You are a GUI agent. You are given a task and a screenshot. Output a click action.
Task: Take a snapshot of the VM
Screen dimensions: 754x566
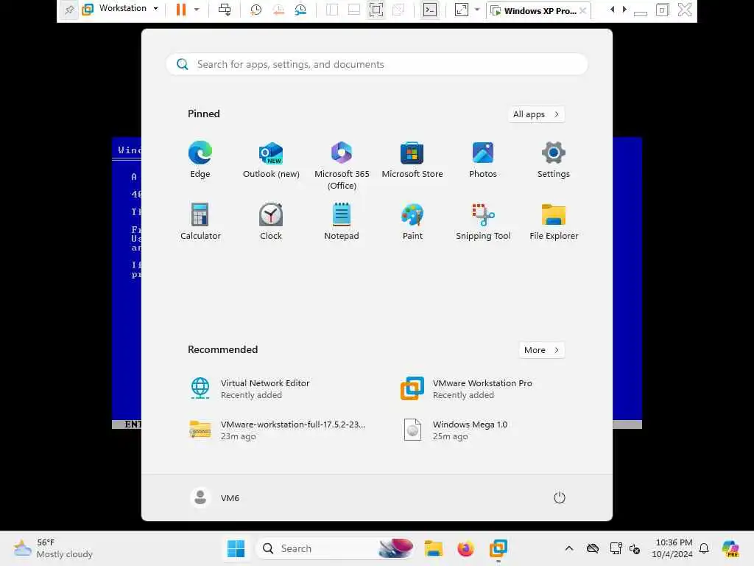(256, 10)
